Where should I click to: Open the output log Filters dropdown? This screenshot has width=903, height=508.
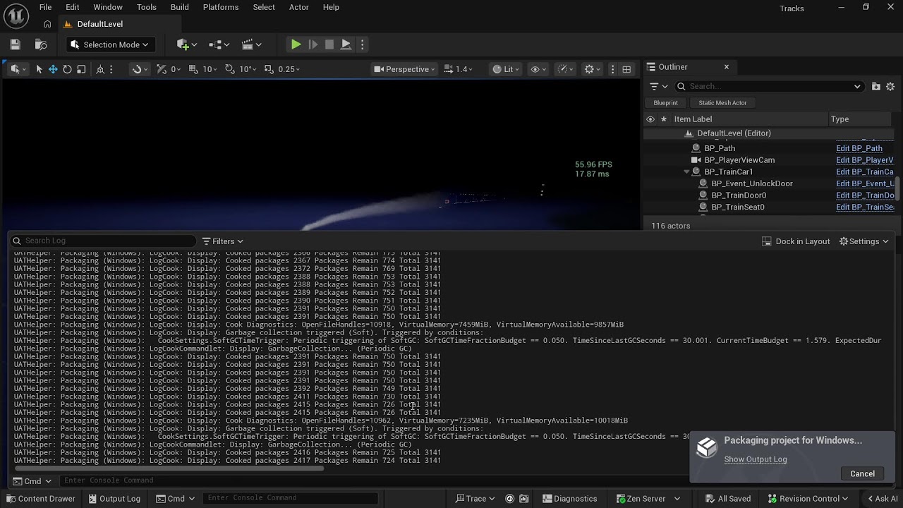click(x=223, y=241)
